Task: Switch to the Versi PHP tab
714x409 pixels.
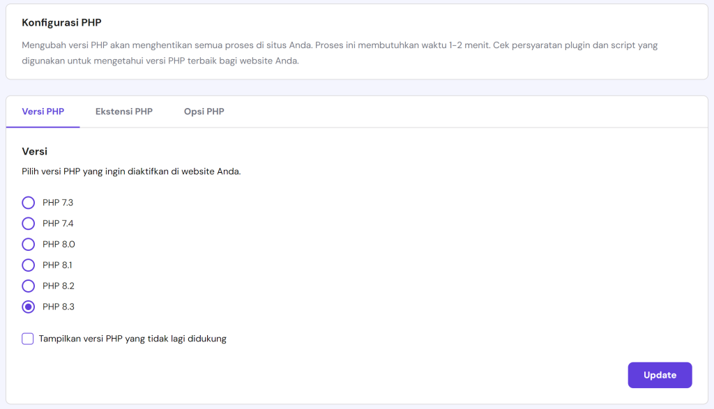Action: pyautogui.click(x=43, y=111)
